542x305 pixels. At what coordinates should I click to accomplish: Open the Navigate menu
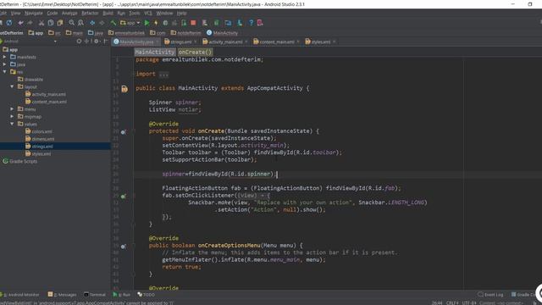point(34,14)
